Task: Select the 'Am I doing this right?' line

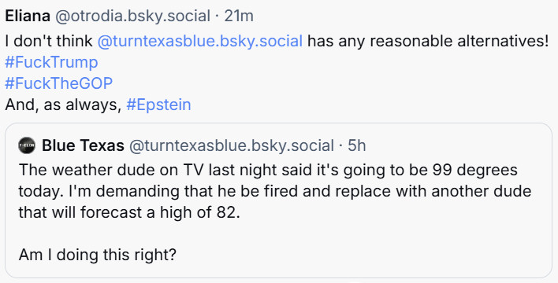Action: pyautogui.click(x=98, y=255)
